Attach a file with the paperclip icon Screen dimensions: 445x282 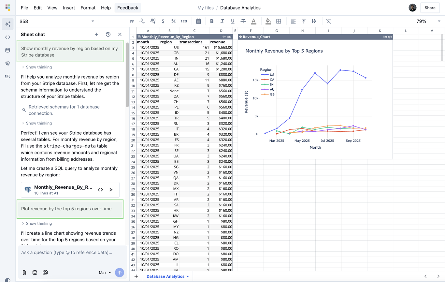coord(24,273)
